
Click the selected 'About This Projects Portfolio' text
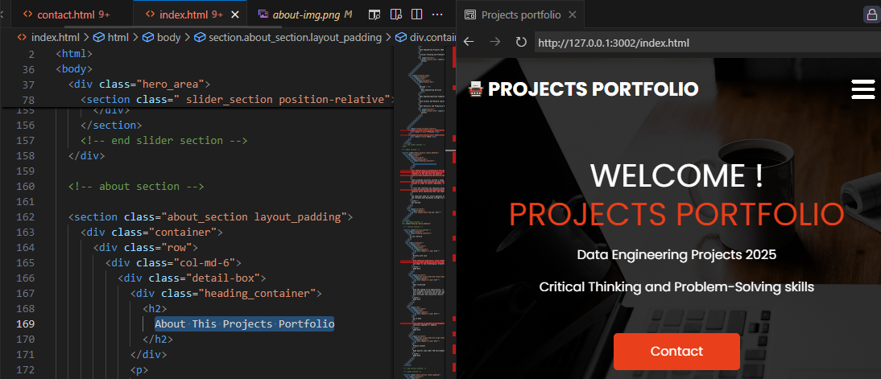245,324
